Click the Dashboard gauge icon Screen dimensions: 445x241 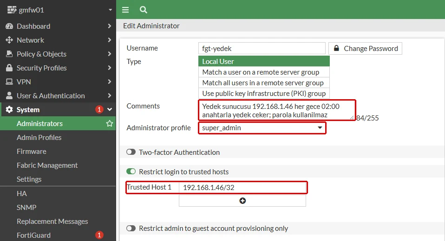pos(9,26)
